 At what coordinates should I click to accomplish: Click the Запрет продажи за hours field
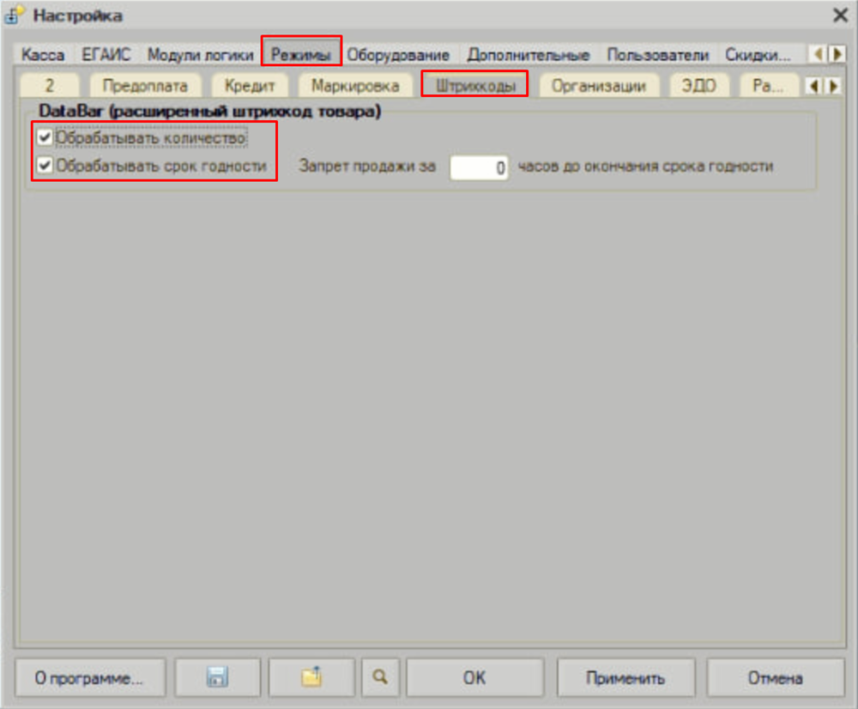click(479, 167)
